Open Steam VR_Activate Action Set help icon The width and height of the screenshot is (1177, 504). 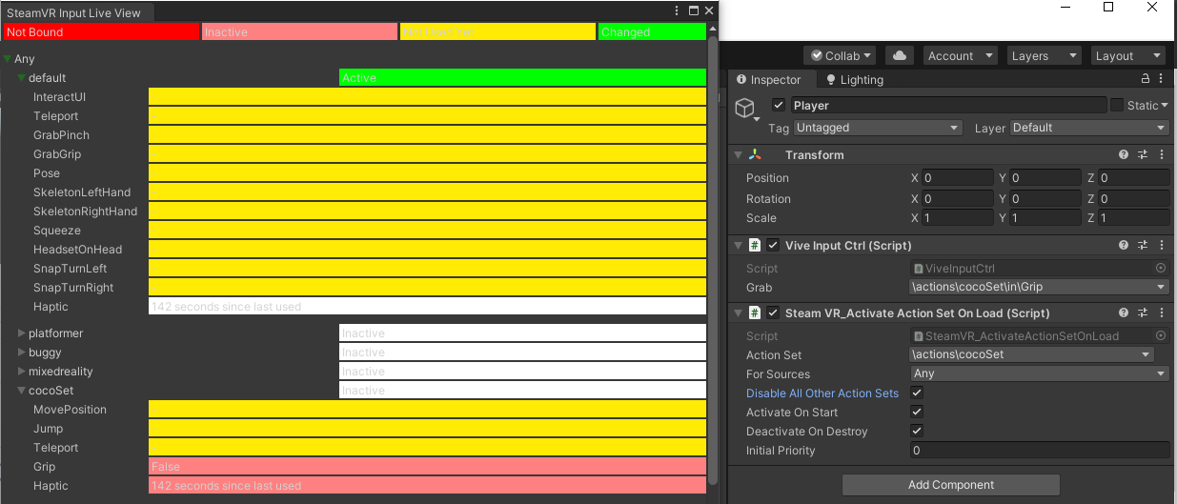point(1124,312)
